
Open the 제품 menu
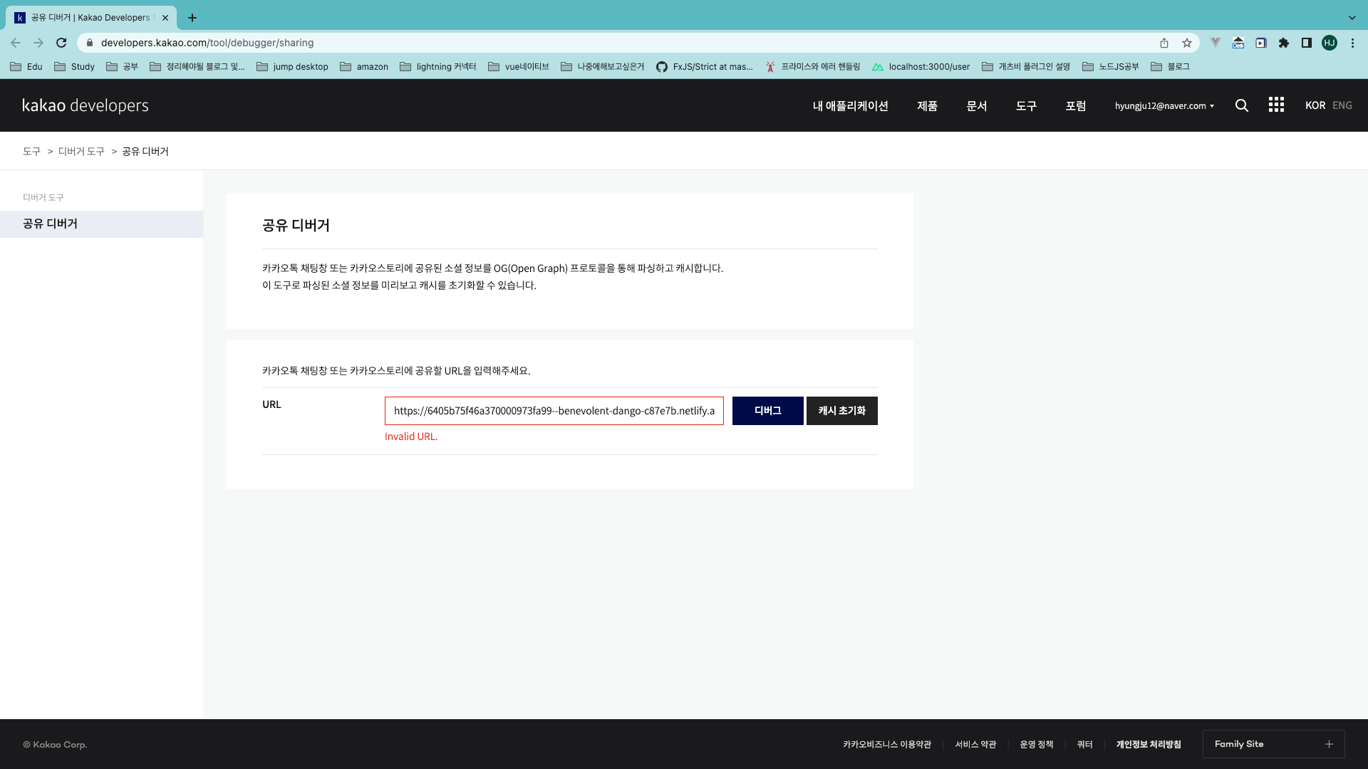pos(927,105)
